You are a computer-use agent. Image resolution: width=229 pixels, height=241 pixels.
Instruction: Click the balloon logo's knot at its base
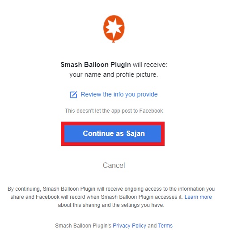point(114,41)
